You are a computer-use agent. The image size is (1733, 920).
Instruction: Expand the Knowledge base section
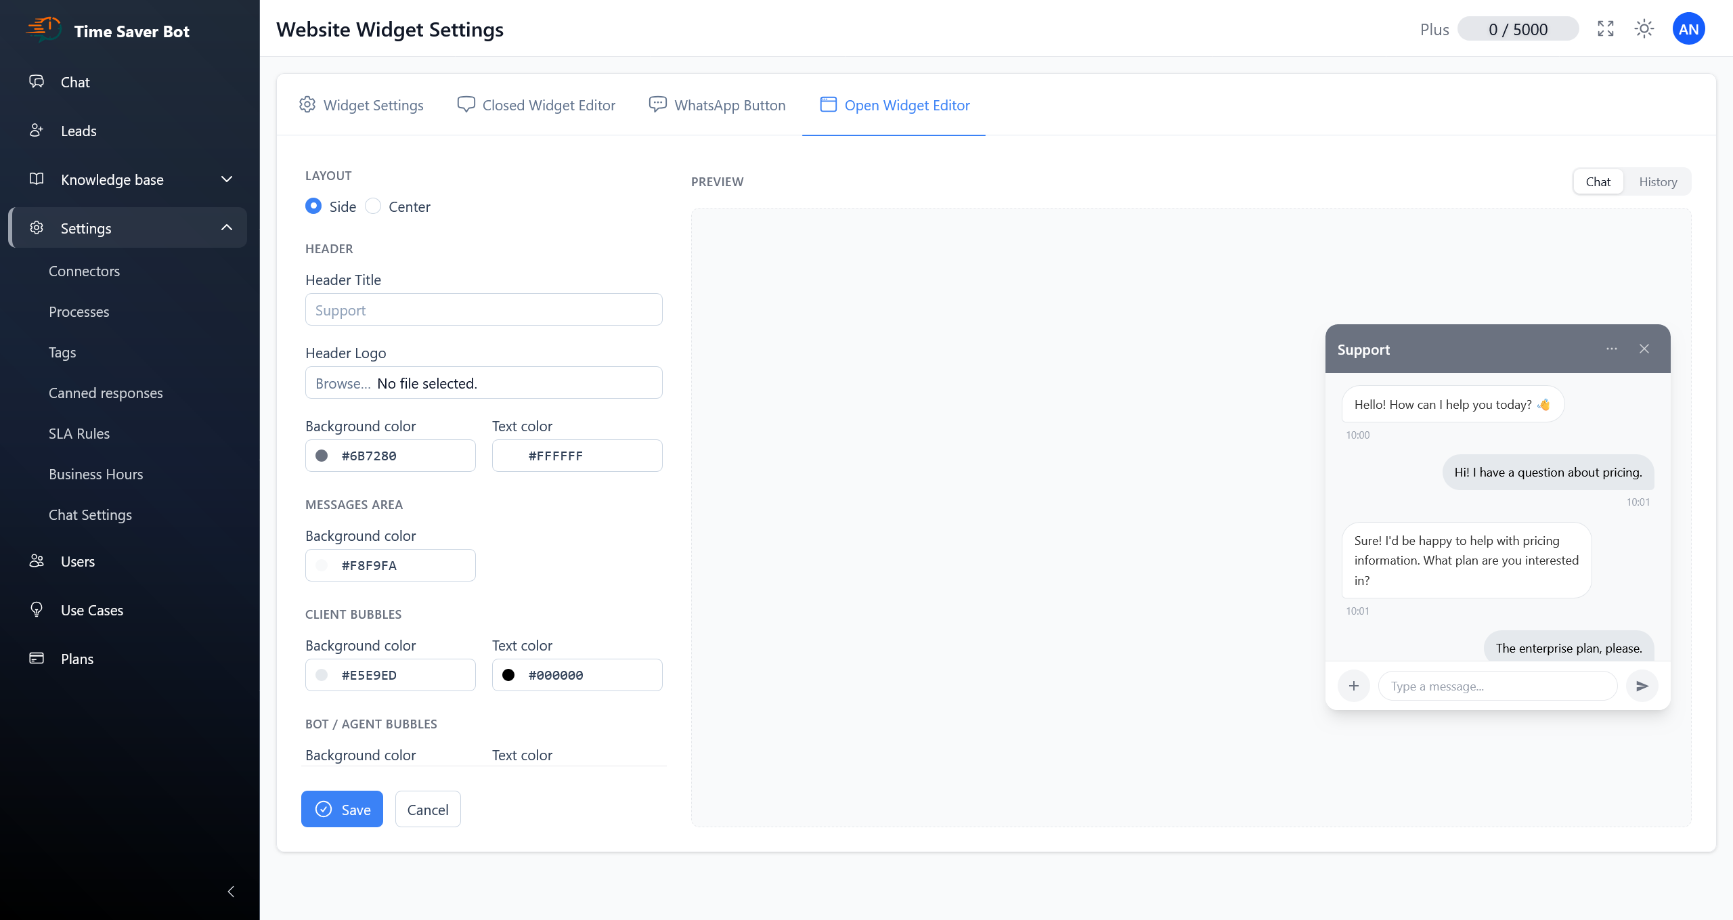pos(227,179)
